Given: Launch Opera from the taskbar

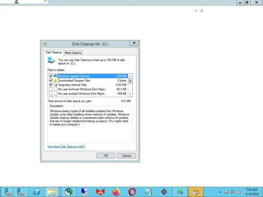Looking at the screenshot, I should (x=132, y=192).
